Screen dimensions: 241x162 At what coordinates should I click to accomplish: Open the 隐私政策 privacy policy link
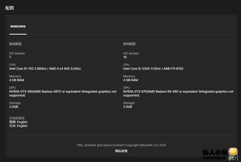pyautogui.click(x=121, y=151)
